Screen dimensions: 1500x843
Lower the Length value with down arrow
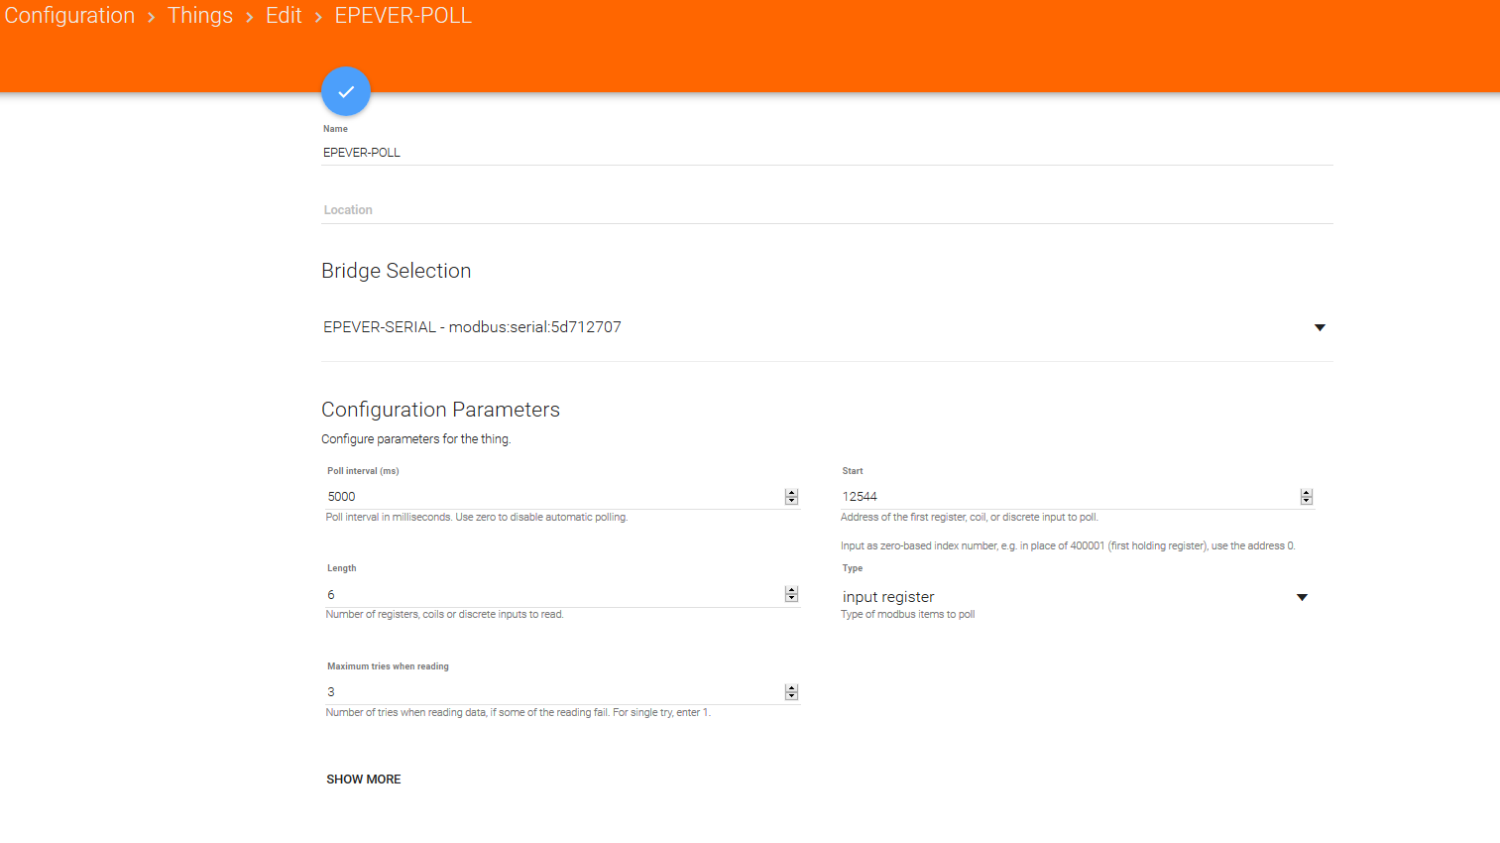tap(791, 598)
